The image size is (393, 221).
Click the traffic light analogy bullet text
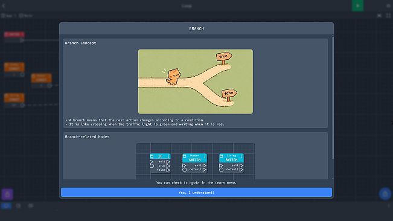pyautogui.click(x=147, y=124)
